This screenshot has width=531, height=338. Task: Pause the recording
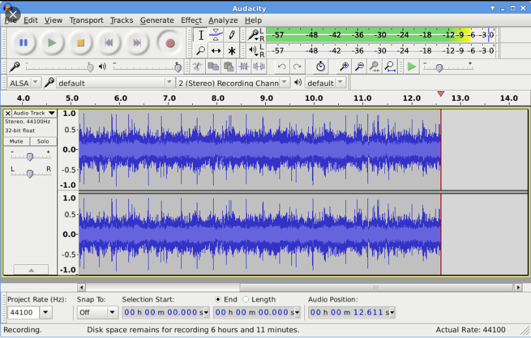[23, 42]
